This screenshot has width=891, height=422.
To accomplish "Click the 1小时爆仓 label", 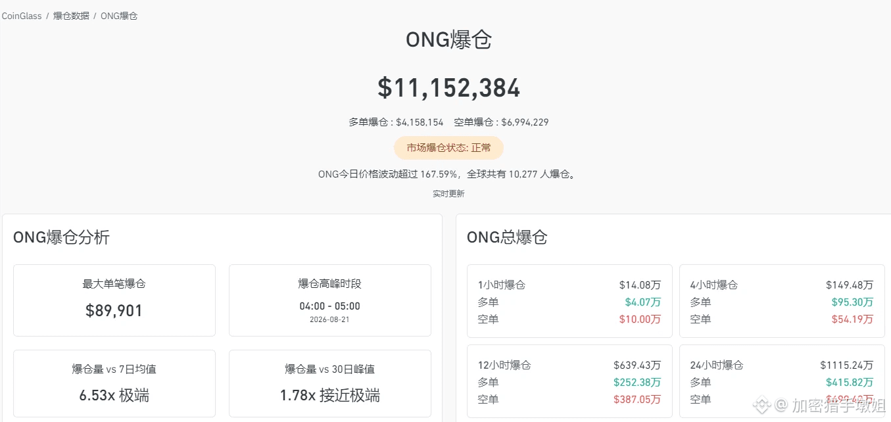I will [502, 285].
